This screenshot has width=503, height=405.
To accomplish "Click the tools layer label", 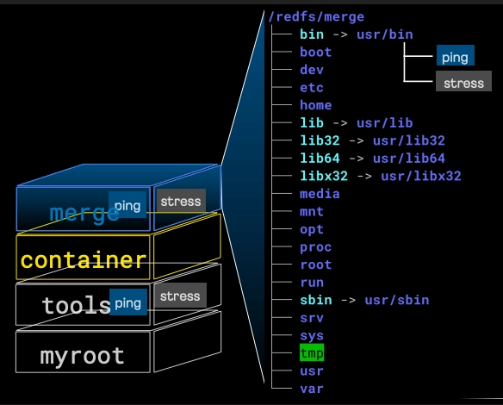I will click(77, 304).
